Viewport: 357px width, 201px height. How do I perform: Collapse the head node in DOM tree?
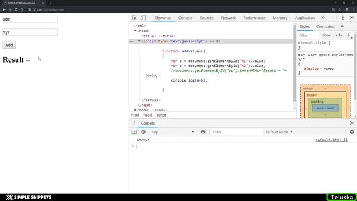click(x=135, y=31)
